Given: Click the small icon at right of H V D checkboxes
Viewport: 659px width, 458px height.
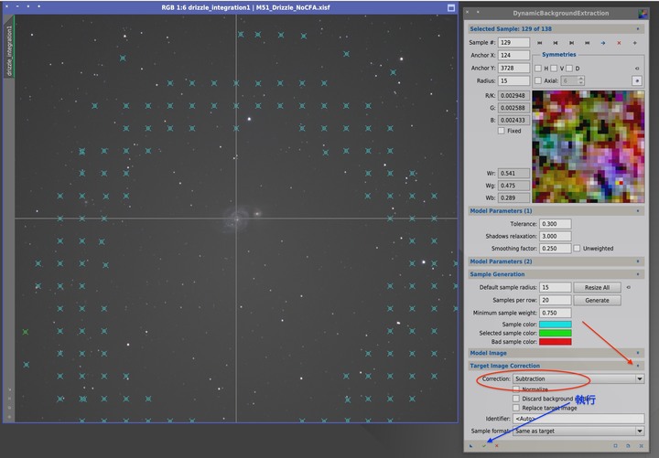Looking at the screenshot, I should [637, 69].
